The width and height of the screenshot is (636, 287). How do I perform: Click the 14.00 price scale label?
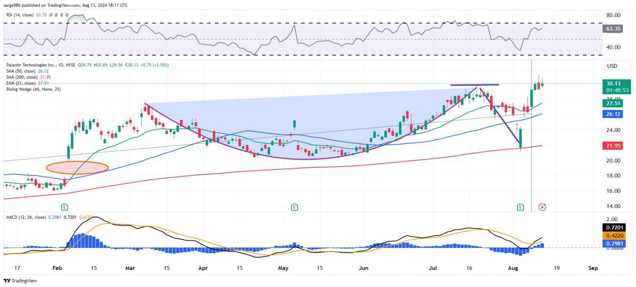click(613, 206)
